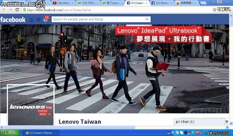Click the horizontal scrollbar right arrow
This screenshot has height=136, width=233.
coord(227,127)
